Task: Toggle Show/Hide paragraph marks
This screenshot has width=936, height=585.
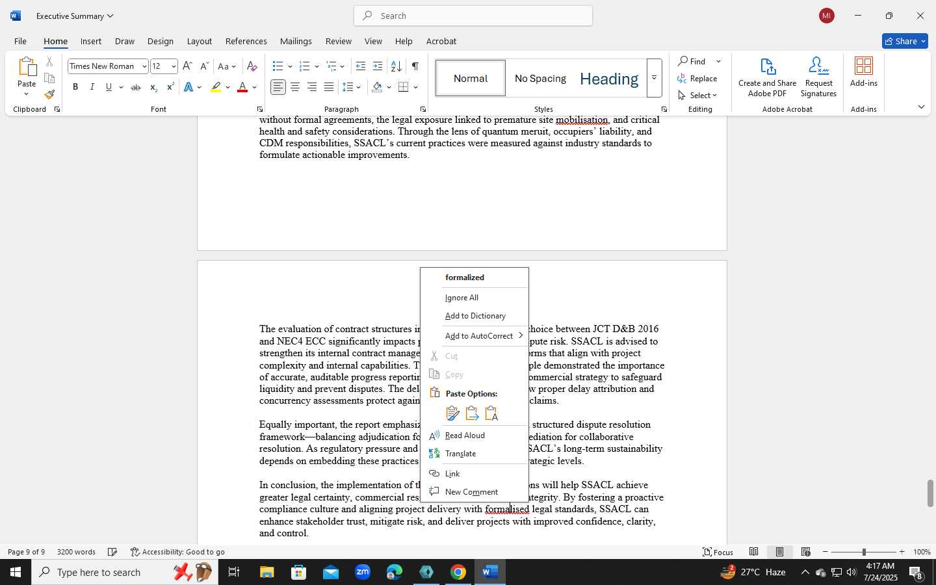Action: point(415,66)
